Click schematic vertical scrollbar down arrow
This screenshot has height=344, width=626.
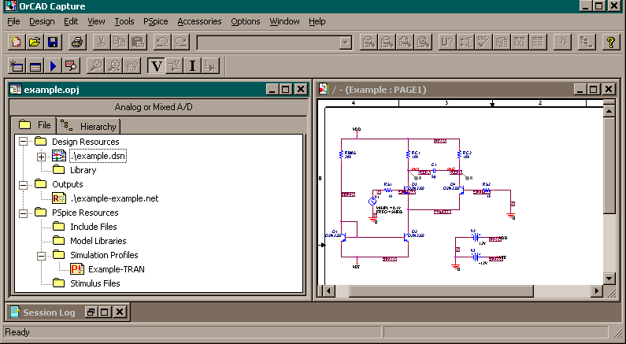(609, 278)
